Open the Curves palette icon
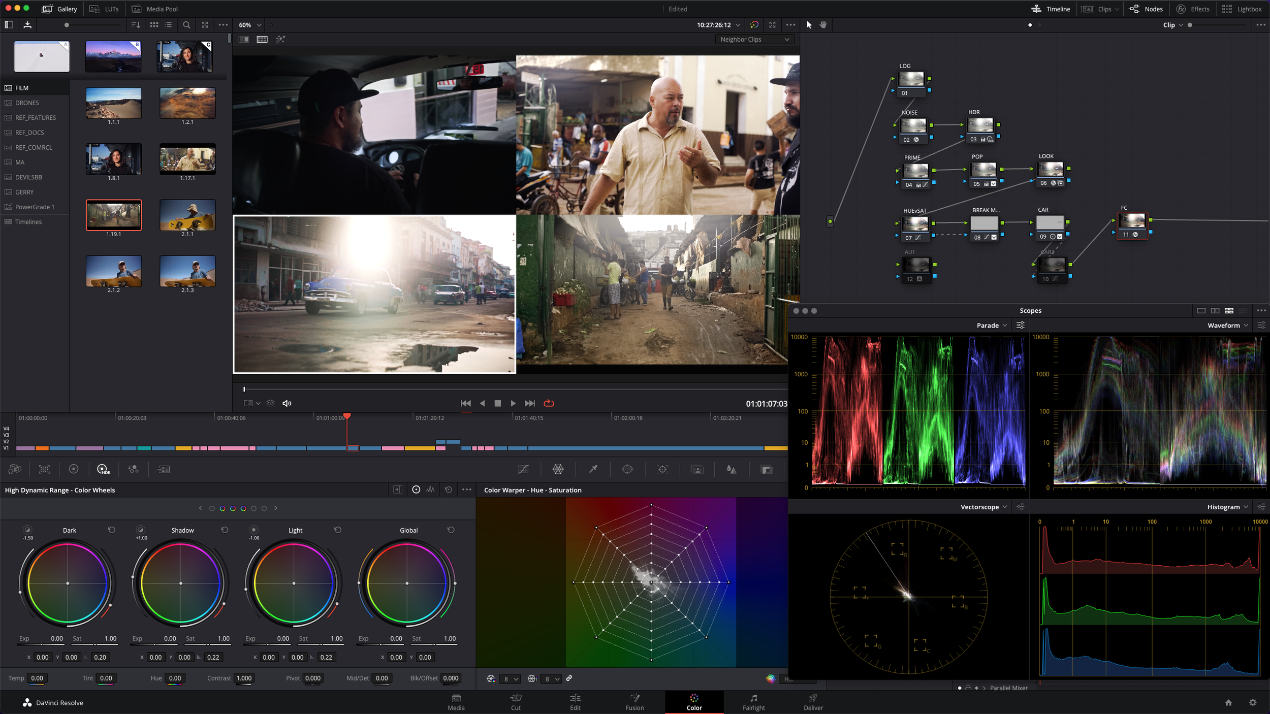1270x714 pixels. [523, 469]
